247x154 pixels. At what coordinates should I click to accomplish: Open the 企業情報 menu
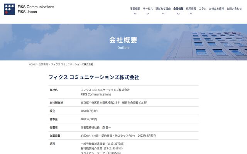click(x=178, y=8)
